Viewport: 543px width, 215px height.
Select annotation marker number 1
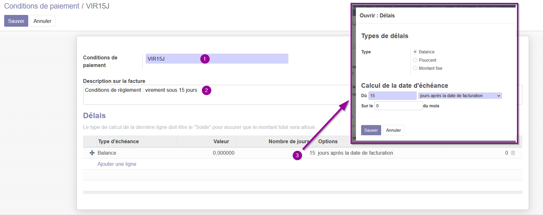coord(205,59)
